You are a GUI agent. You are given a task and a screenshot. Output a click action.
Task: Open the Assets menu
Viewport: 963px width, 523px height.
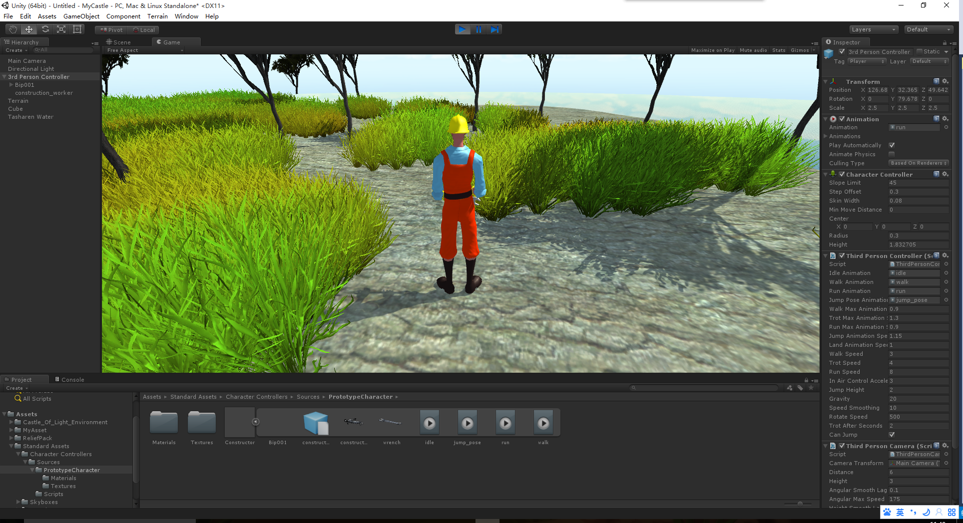(47, 16)
